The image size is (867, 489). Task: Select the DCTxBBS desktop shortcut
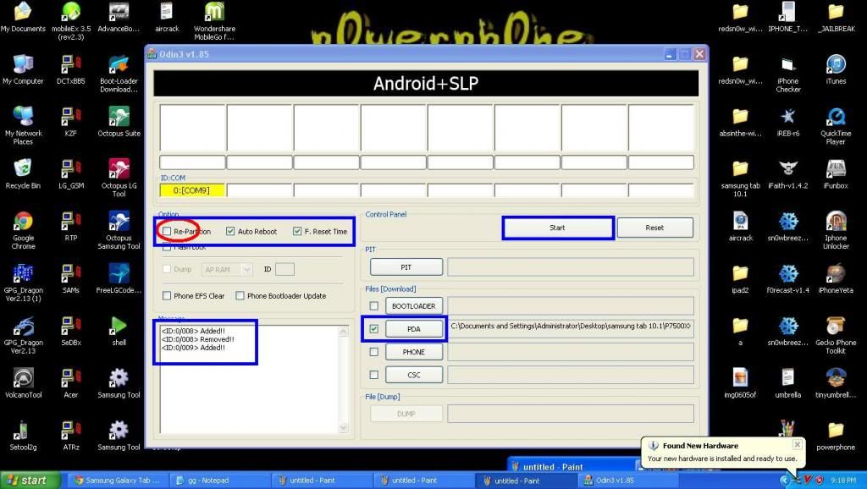pos(71,69)
